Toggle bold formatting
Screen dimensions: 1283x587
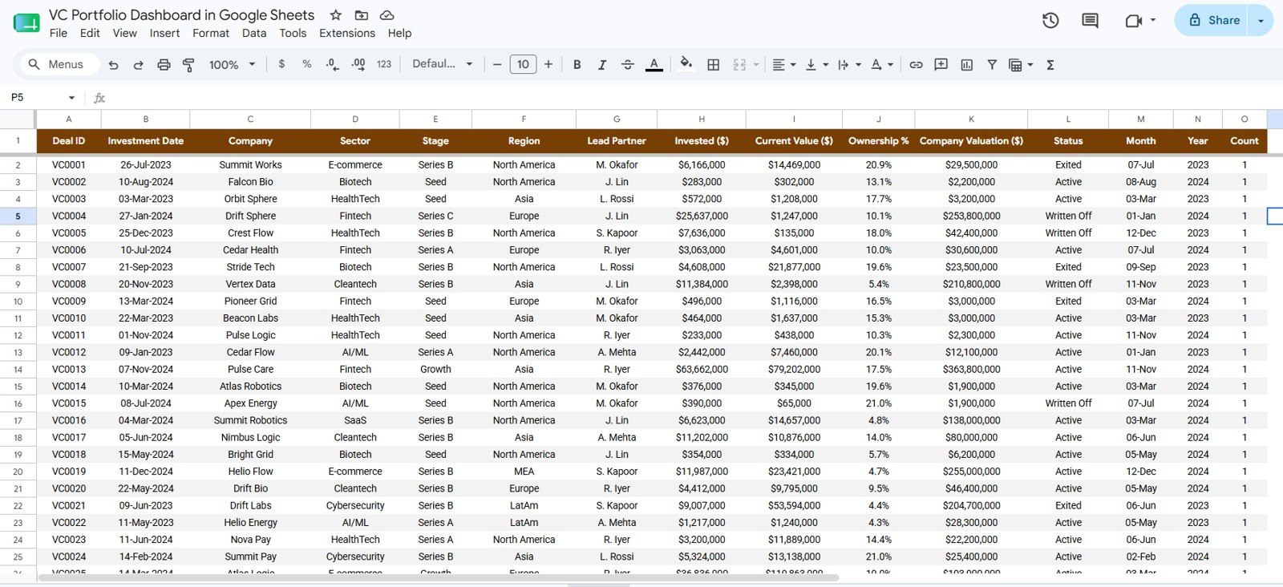coord(577,65)
